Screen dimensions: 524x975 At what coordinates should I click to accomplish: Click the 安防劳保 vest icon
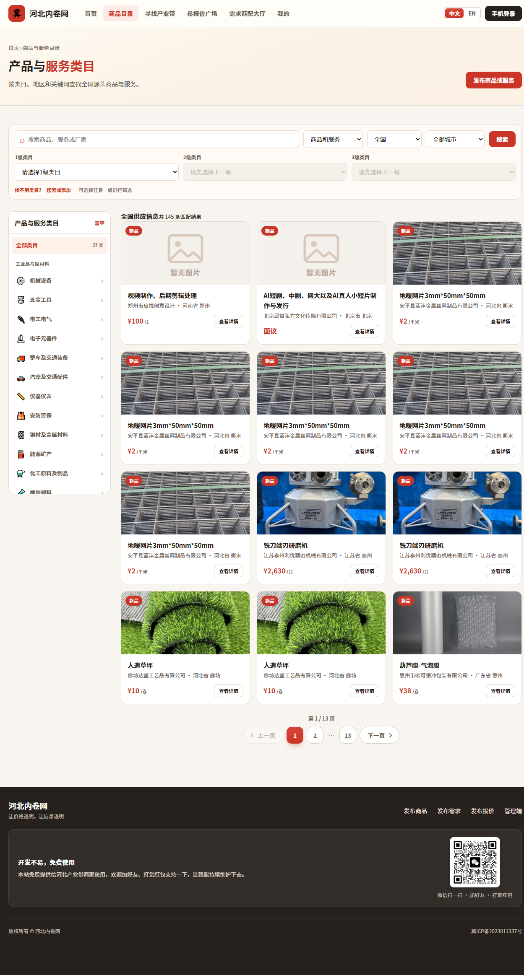(21, 416)
